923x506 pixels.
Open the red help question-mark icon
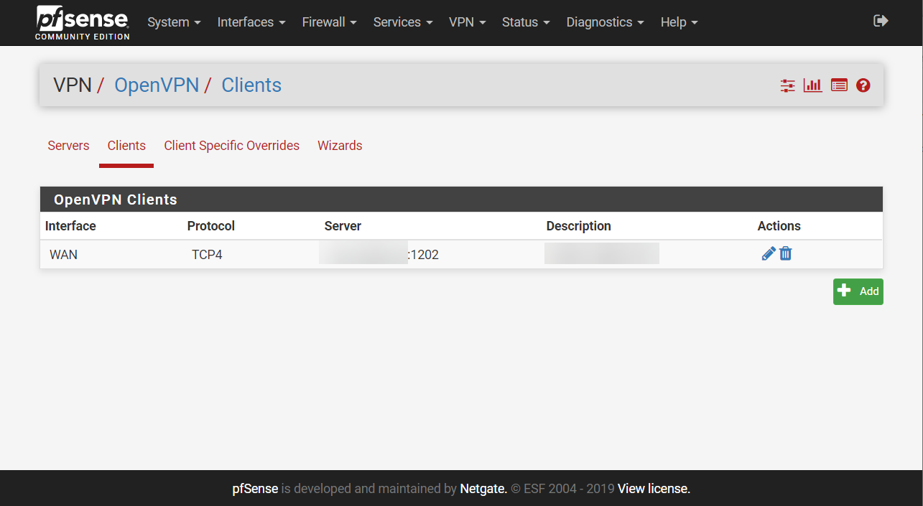[x=863, y=85]
